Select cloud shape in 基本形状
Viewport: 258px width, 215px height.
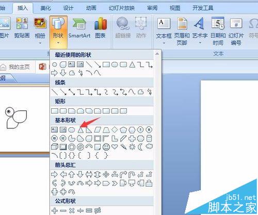pos(149,146)
